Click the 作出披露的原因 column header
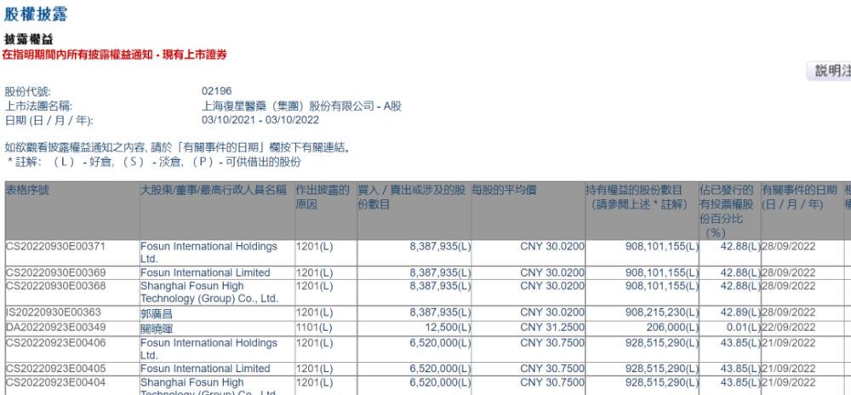The width and height of the screenshot is (851, 395). point(323,197)
